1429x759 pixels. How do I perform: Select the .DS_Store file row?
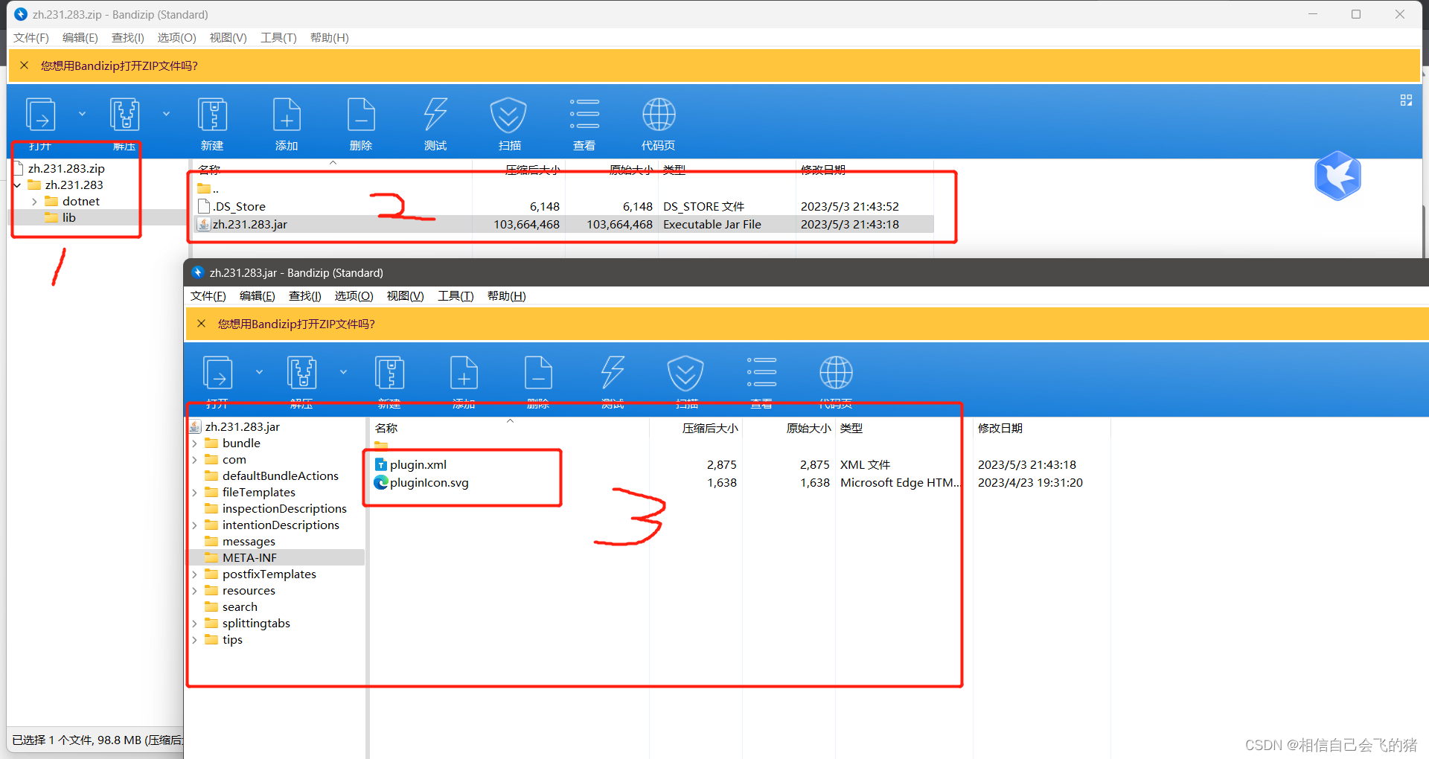pos(563,207)
